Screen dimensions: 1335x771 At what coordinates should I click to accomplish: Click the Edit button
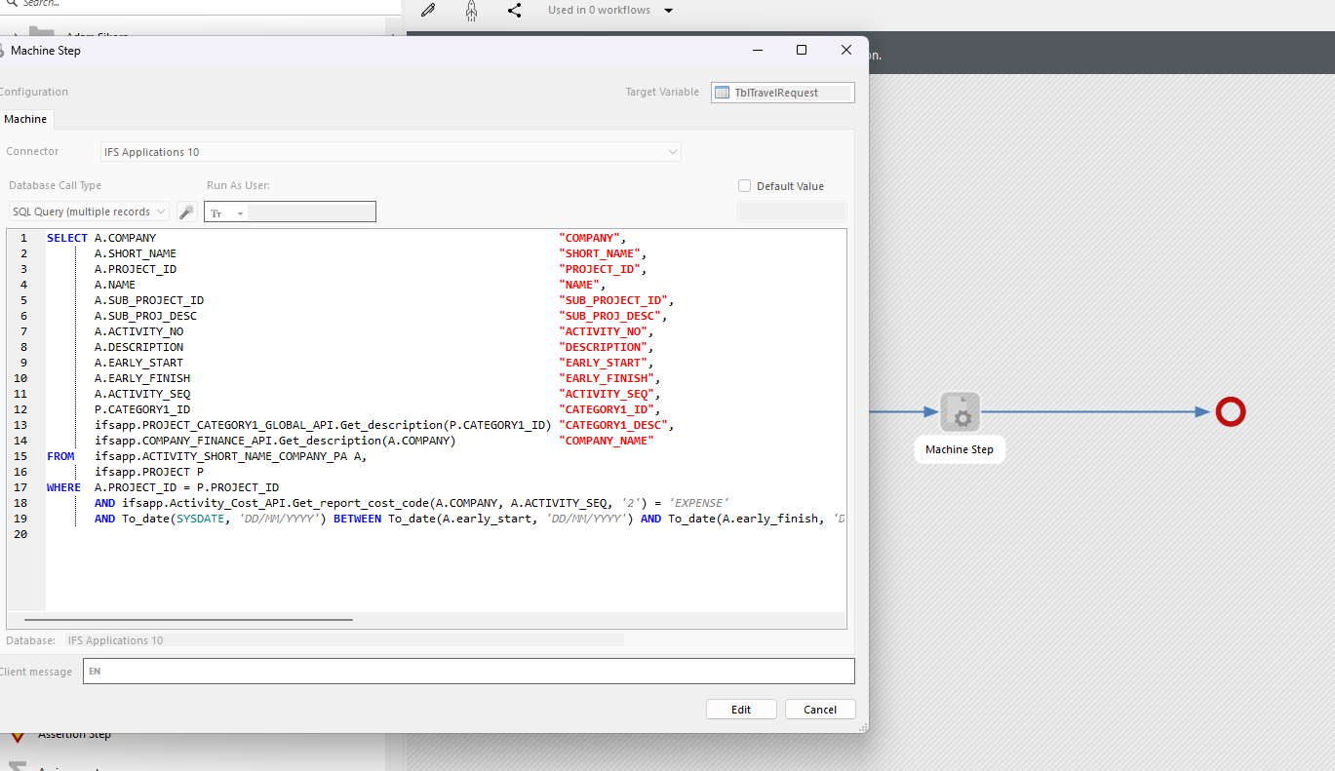pos(741,710)
